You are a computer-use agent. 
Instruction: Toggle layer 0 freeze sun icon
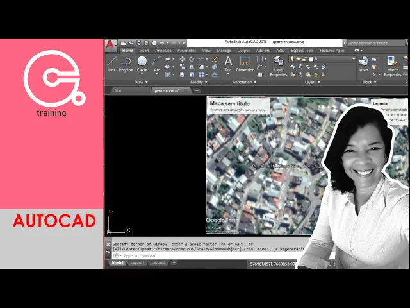click(299, 59)
